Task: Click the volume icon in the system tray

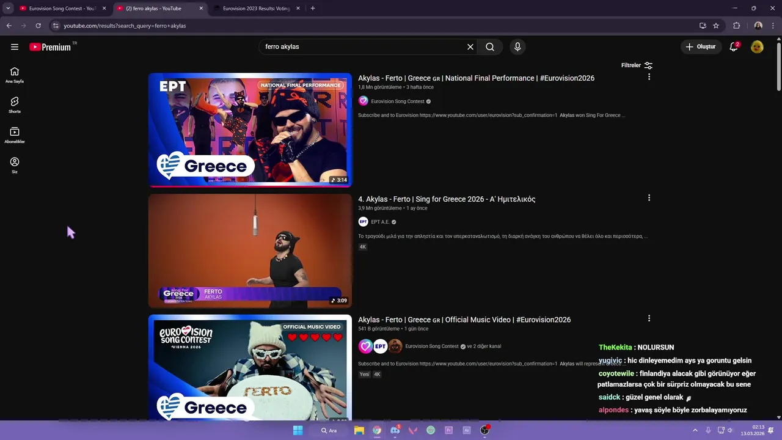Action: (730, 430)
